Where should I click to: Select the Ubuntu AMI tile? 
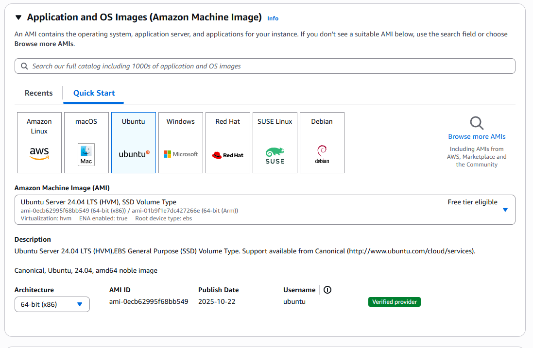coord(134,143)
